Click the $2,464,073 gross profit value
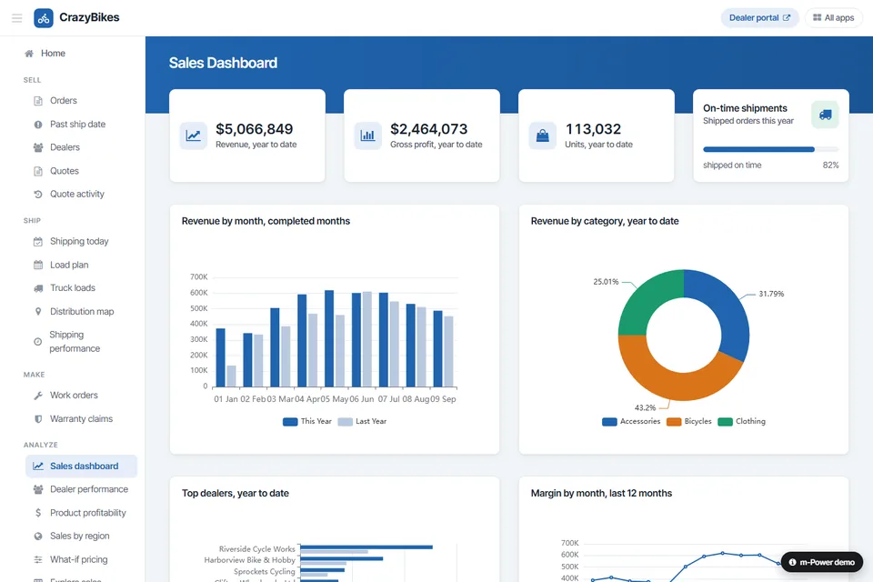Viewport: 873px width, 582px height. [428, 129]
